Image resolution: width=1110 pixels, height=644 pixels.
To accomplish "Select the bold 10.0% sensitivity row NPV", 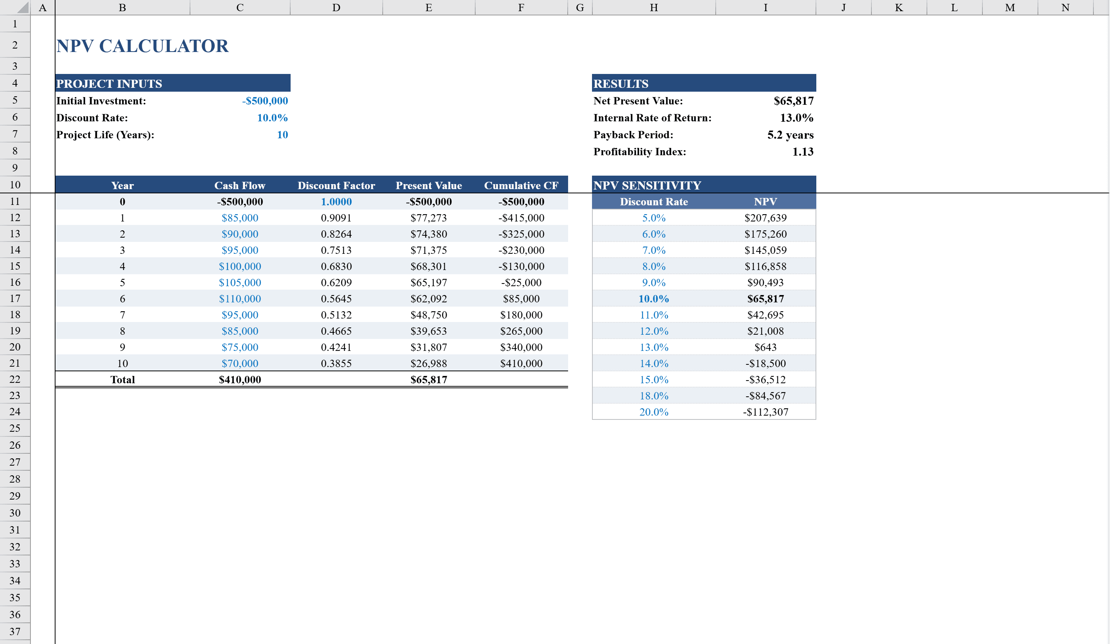I will (765, 299).
